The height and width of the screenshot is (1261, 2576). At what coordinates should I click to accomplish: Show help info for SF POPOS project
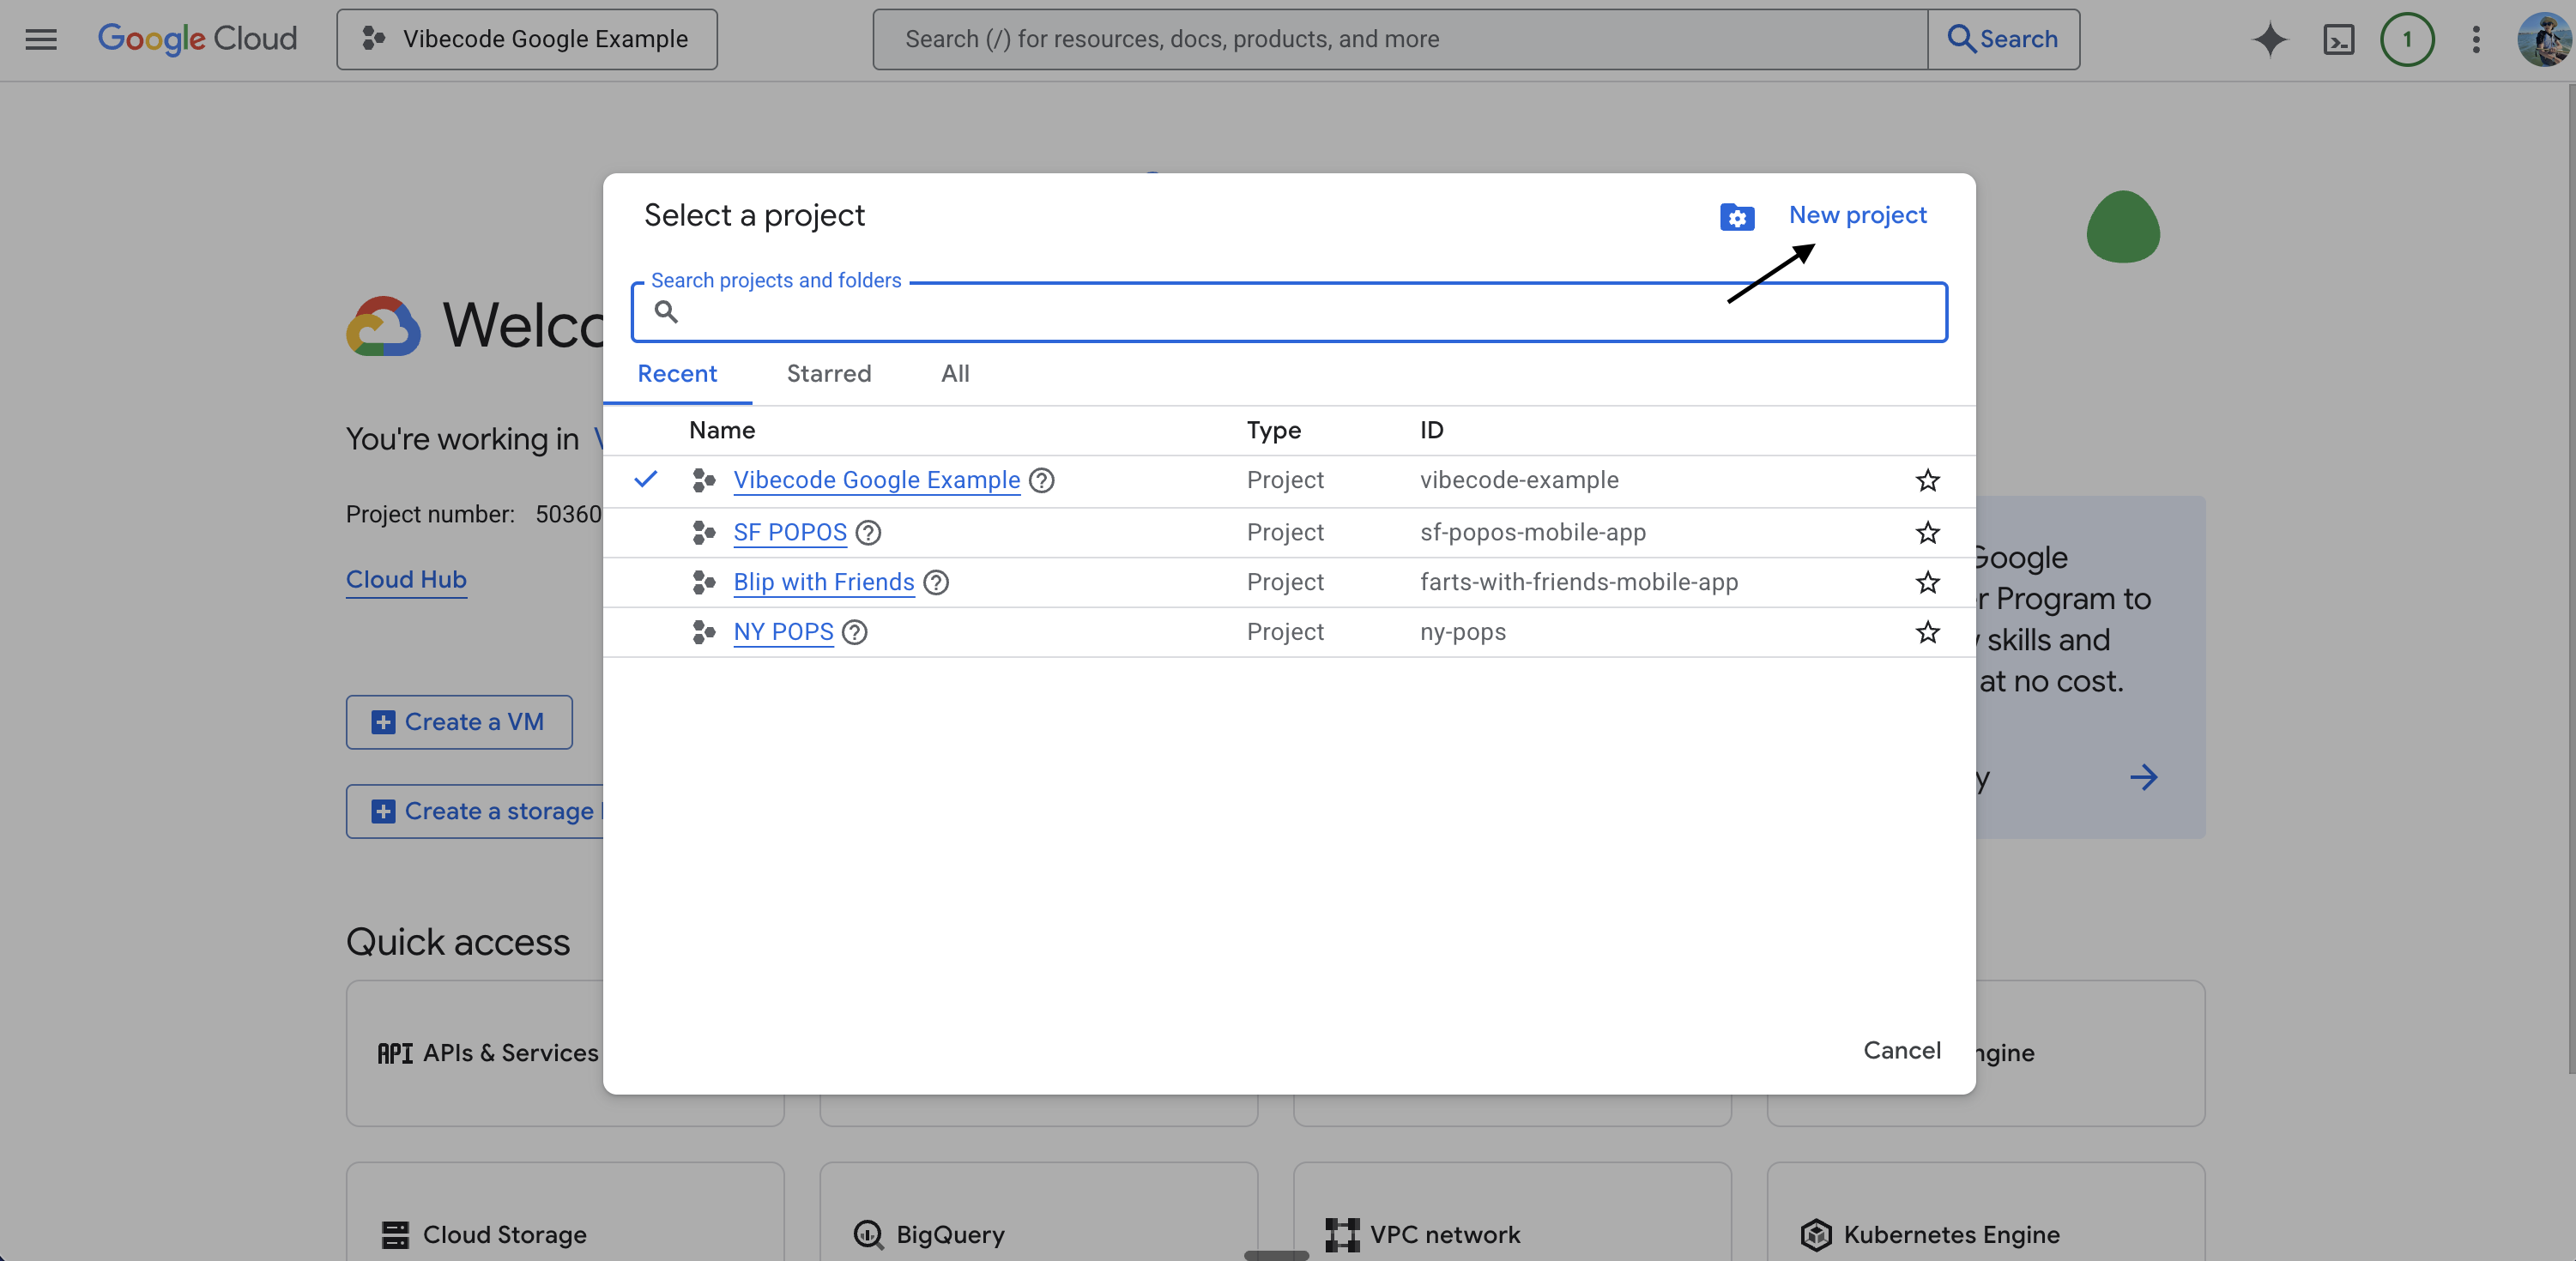[868, 532]
